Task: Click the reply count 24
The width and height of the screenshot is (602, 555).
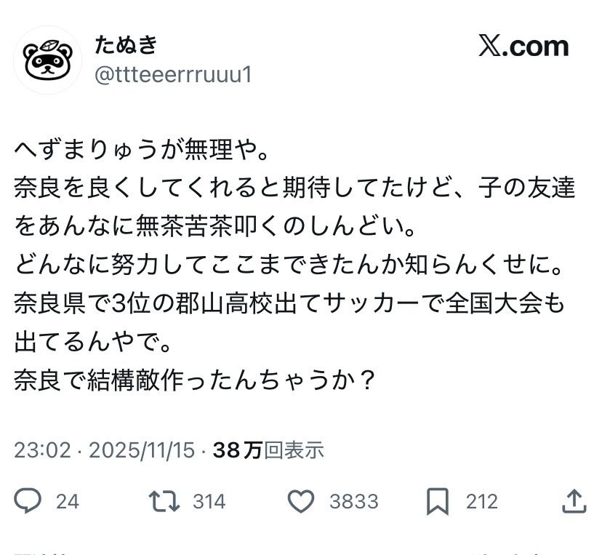Action: click(67, 501)
